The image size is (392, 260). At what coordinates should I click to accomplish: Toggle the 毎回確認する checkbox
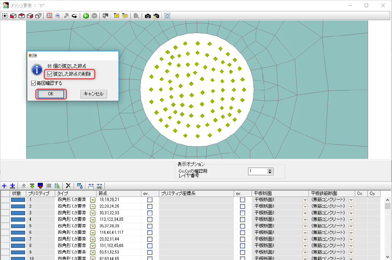pos(33,83)
